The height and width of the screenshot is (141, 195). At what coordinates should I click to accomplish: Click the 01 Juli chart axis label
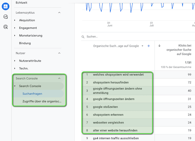click(151, 24)
